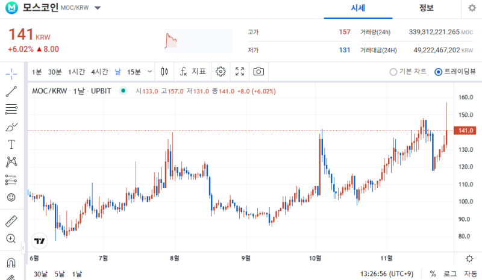This screenshot has height=280, width=482.
Task: Click the mini price sparkline thumbnail
Action: [199, 41]
